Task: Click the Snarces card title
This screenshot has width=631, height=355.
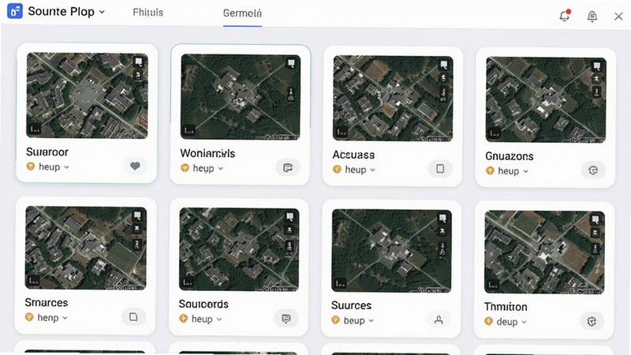Action: coord(47,302)
